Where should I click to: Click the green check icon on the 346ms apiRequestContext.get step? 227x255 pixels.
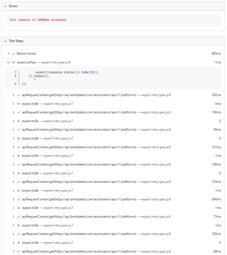tap(18, 199)
